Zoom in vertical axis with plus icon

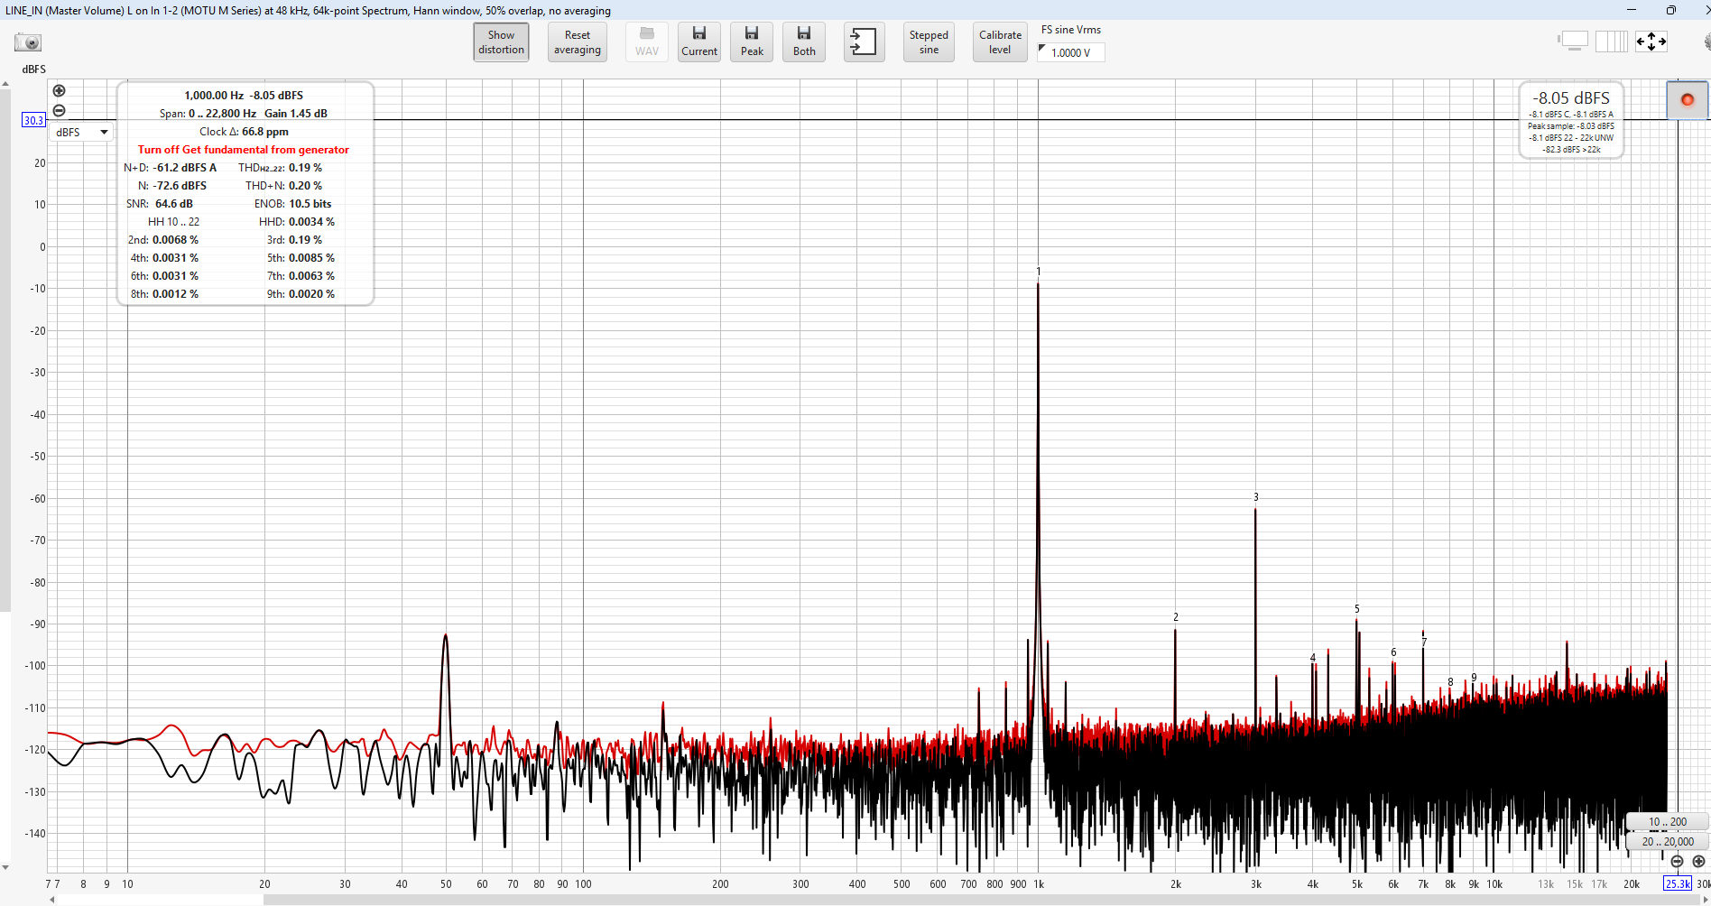point(60,91)
